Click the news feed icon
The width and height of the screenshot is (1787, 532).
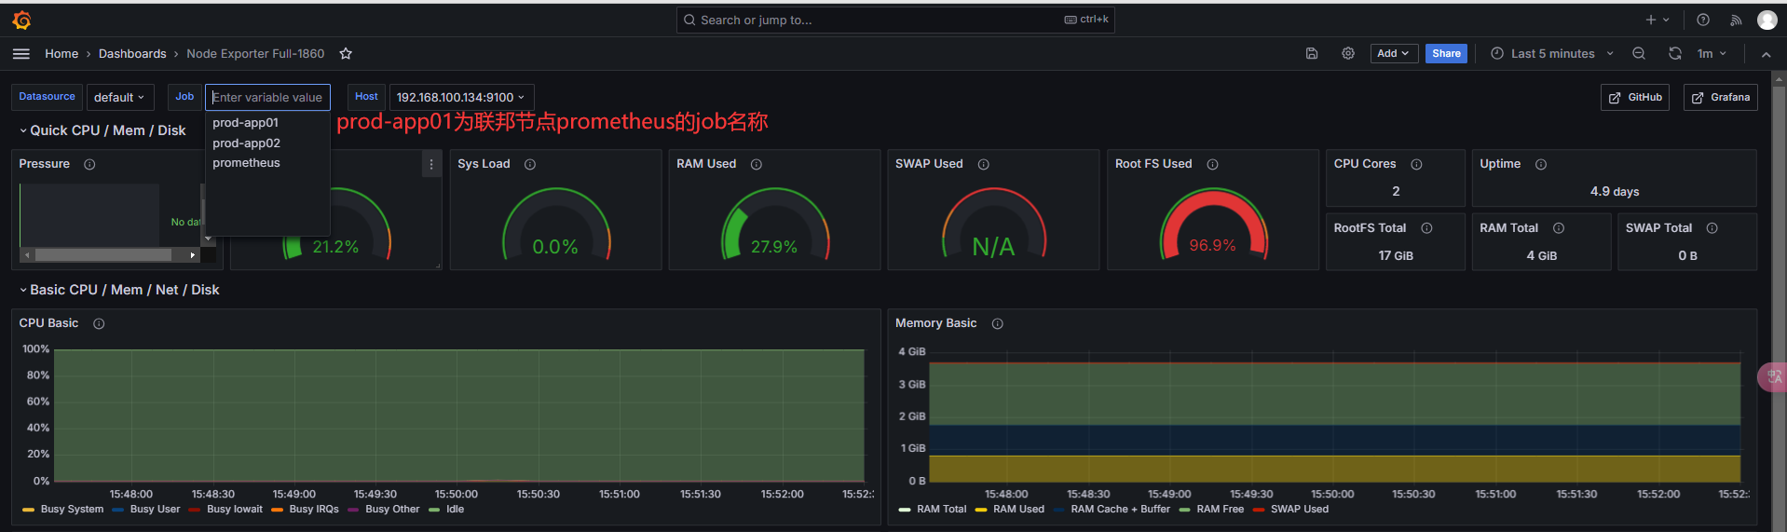coord(1736,20)
